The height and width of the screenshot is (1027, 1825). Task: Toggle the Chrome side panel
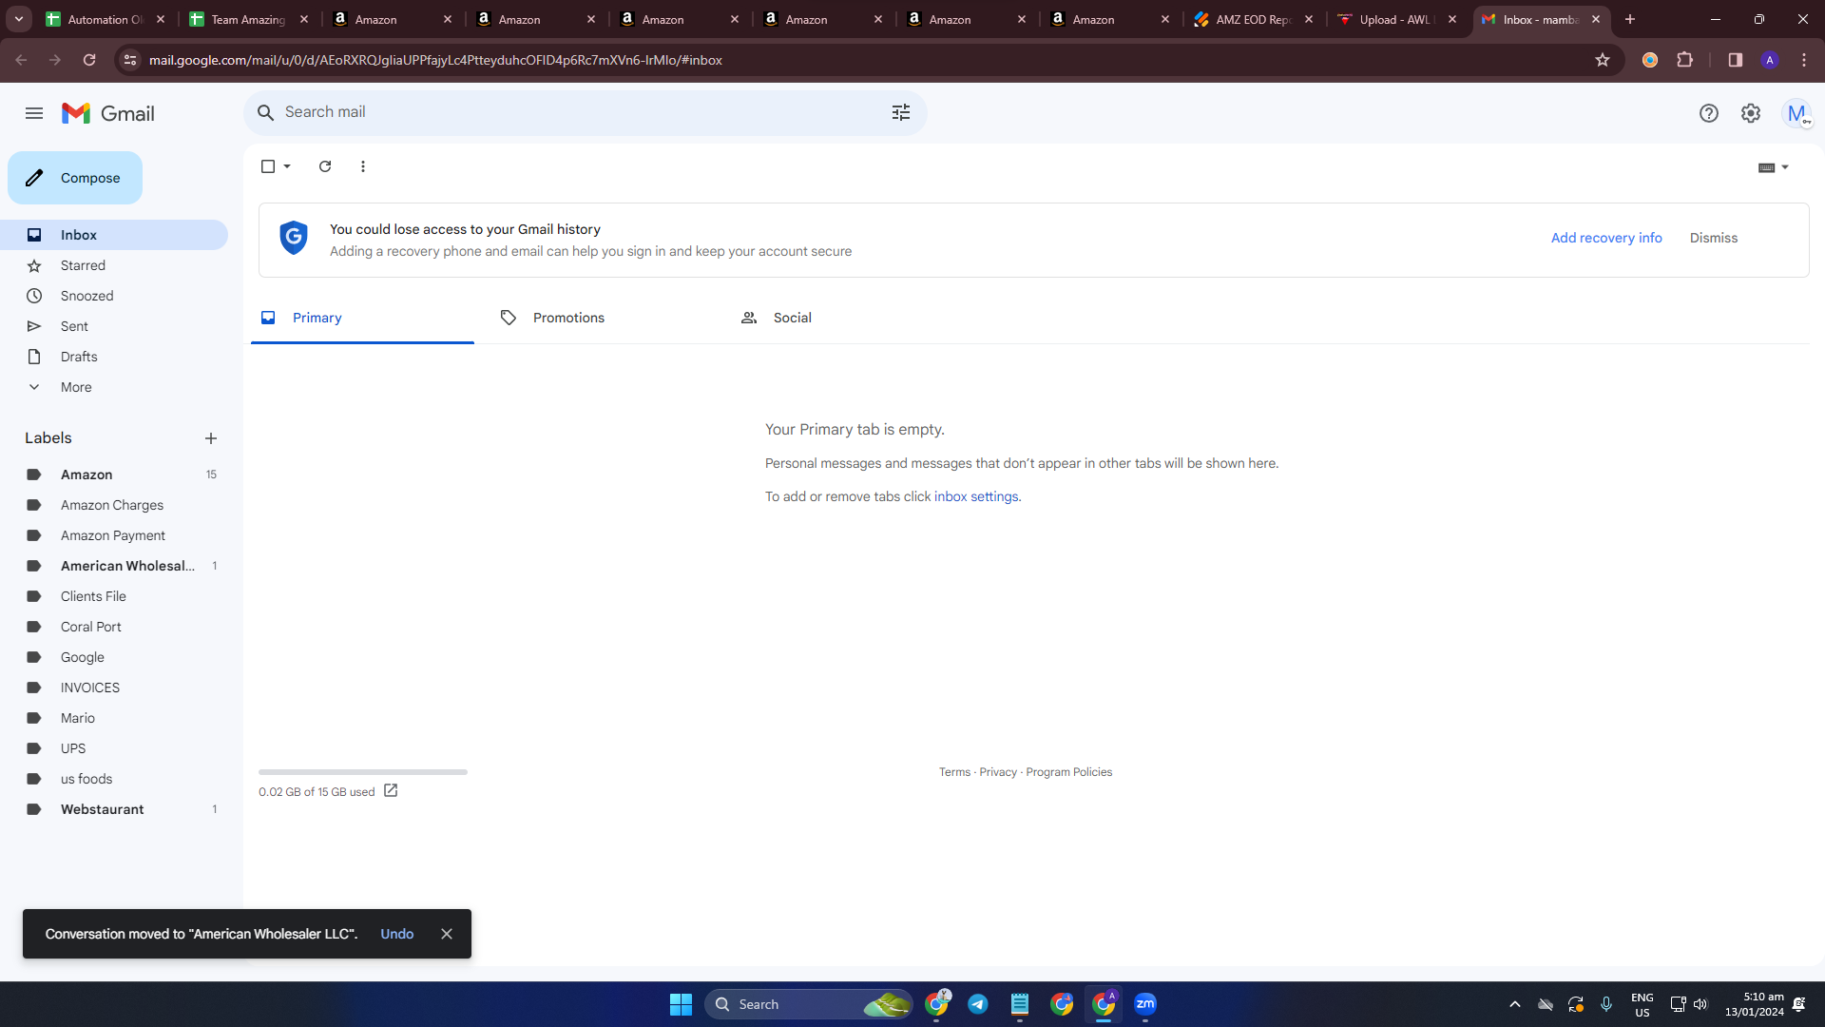pos(1736,60)
